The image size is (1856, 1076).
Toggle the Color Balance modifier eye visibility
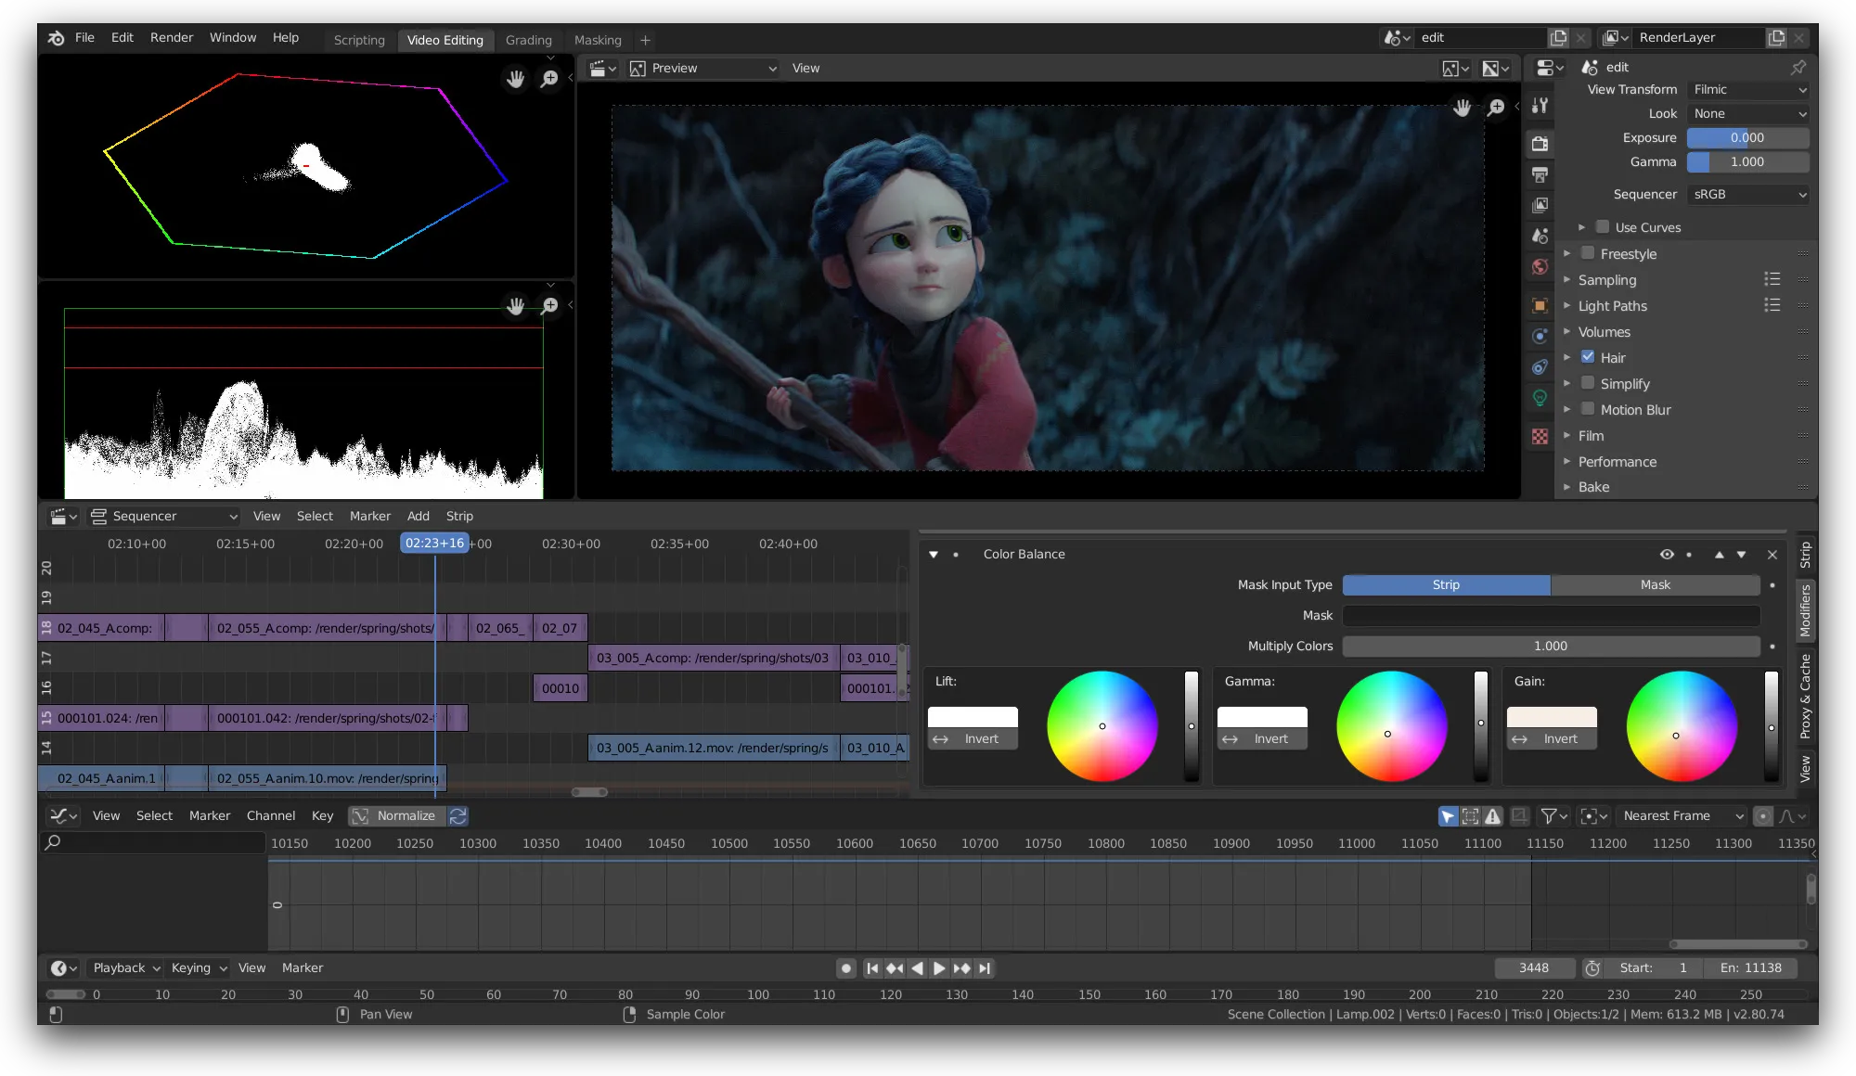coord(1667,555)
